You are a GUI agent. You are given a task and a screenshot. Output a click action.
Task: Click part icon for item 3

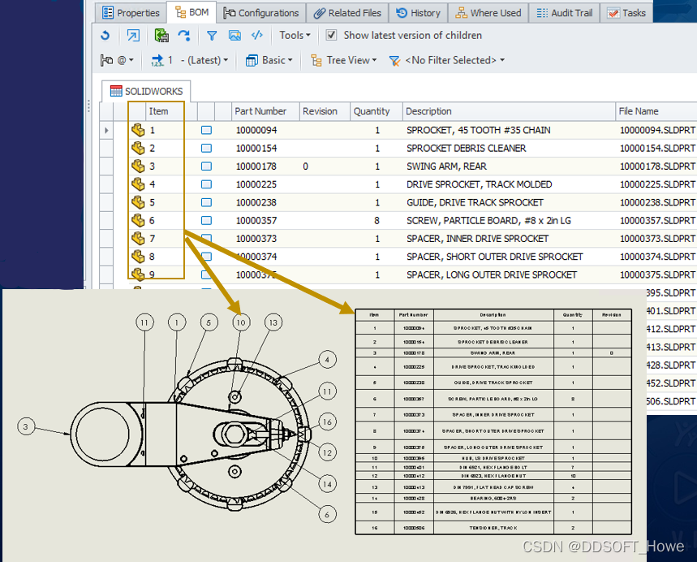pos(138,166)
